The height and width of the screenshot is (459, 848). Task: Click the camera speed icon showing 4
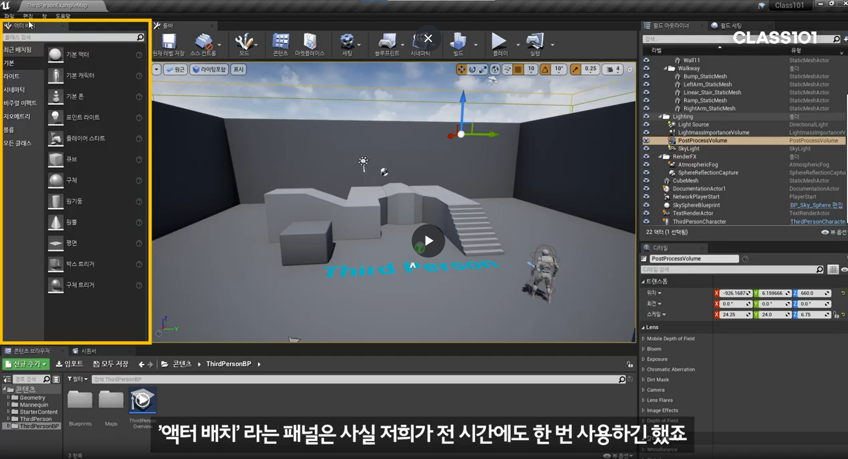pyautogui.click(x=613, y=69)
